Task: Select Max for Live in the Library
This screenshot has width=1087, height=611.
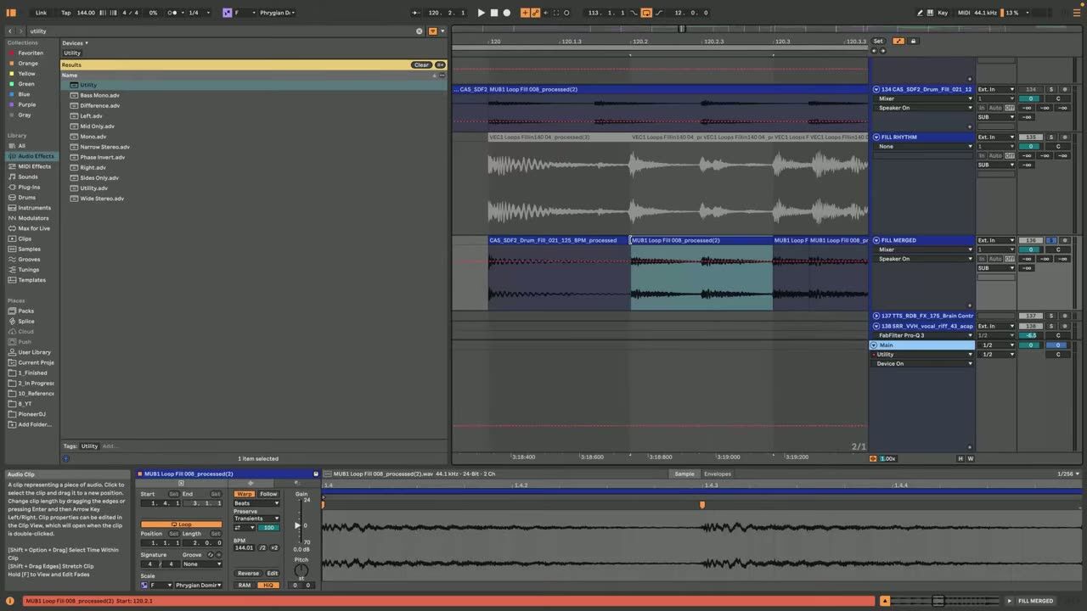Action: point(34,228)
